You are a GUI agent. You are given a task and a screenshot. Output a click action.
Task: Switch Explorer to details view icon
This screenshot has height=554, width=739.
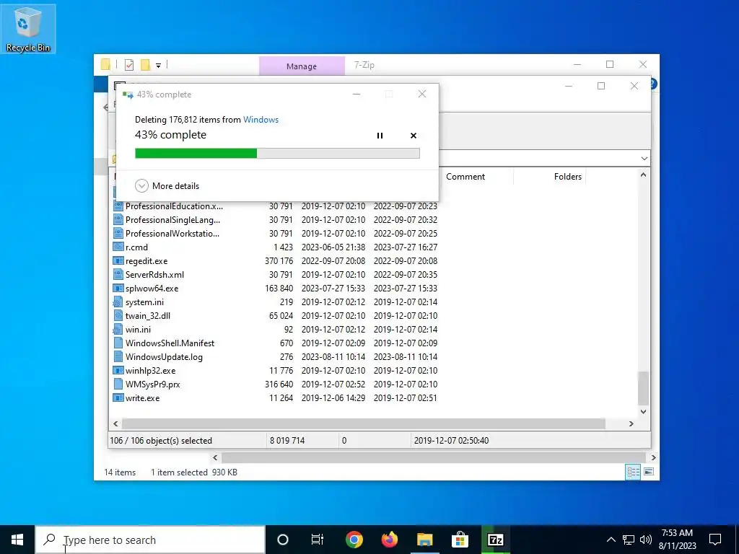tap(633, 472)
